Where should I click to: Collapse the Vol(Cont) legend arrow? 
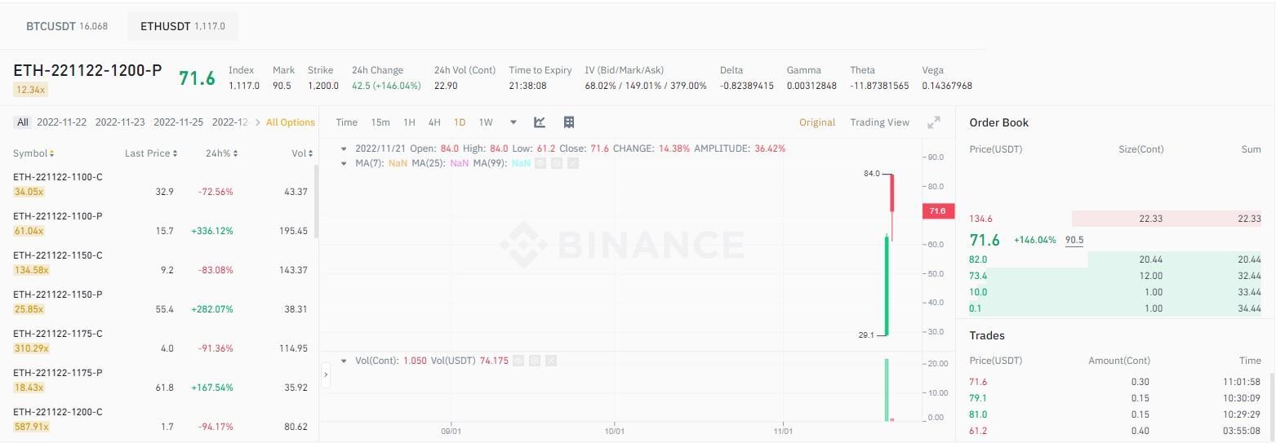click(345, 360)
